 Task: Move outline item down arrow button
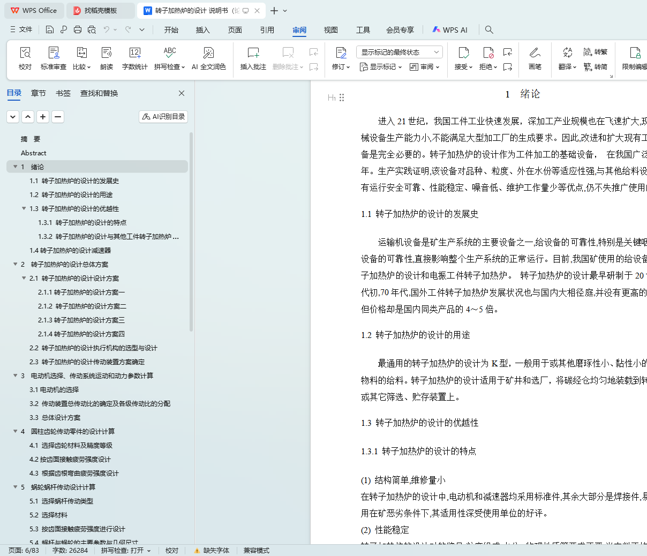(x=13, y=116)
